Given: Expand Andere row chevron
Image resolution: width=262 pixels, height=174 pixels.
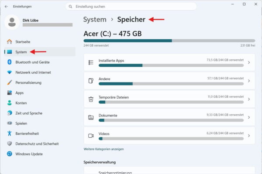Looking at the screenshot, I should (x=249, y=81).
